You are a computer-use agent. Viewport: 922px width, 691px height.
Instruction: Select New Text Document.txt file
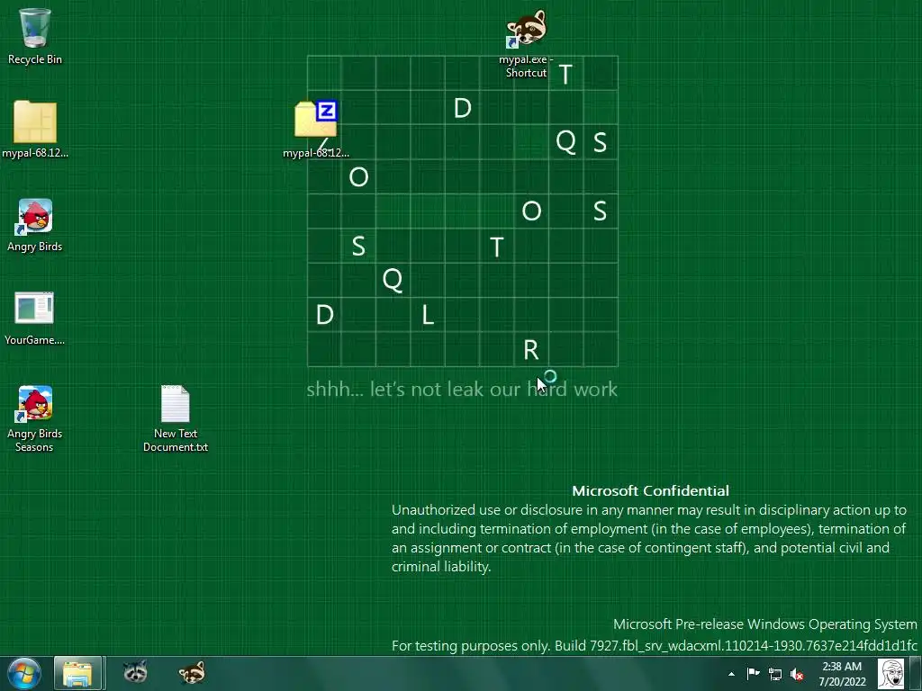pyautogui.click(x=176, y=418)
